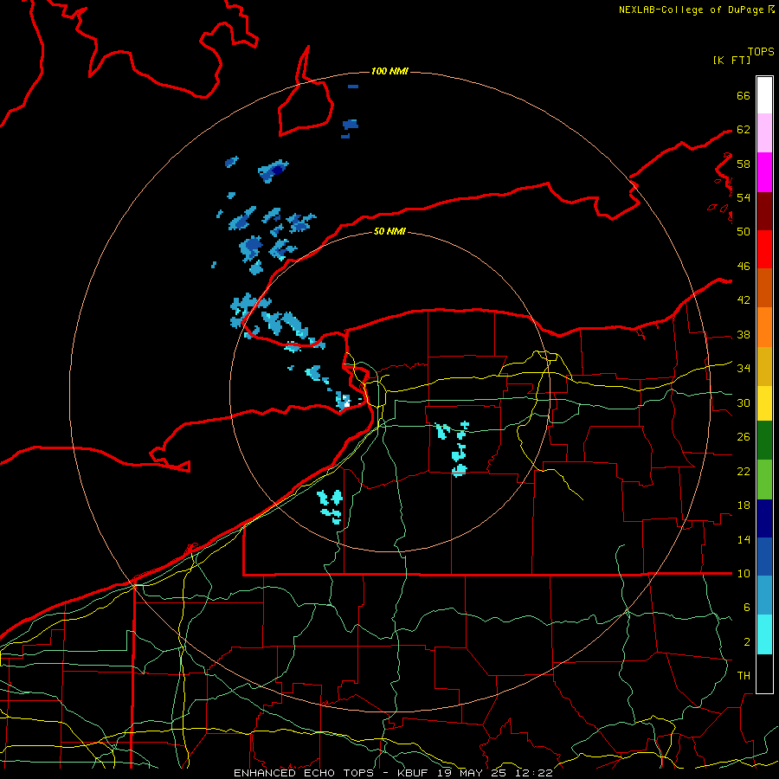Image resolution: width=779 pixels, height=779 pixels.
Task: Click legend value 38
Action: (x=744, y=334)
